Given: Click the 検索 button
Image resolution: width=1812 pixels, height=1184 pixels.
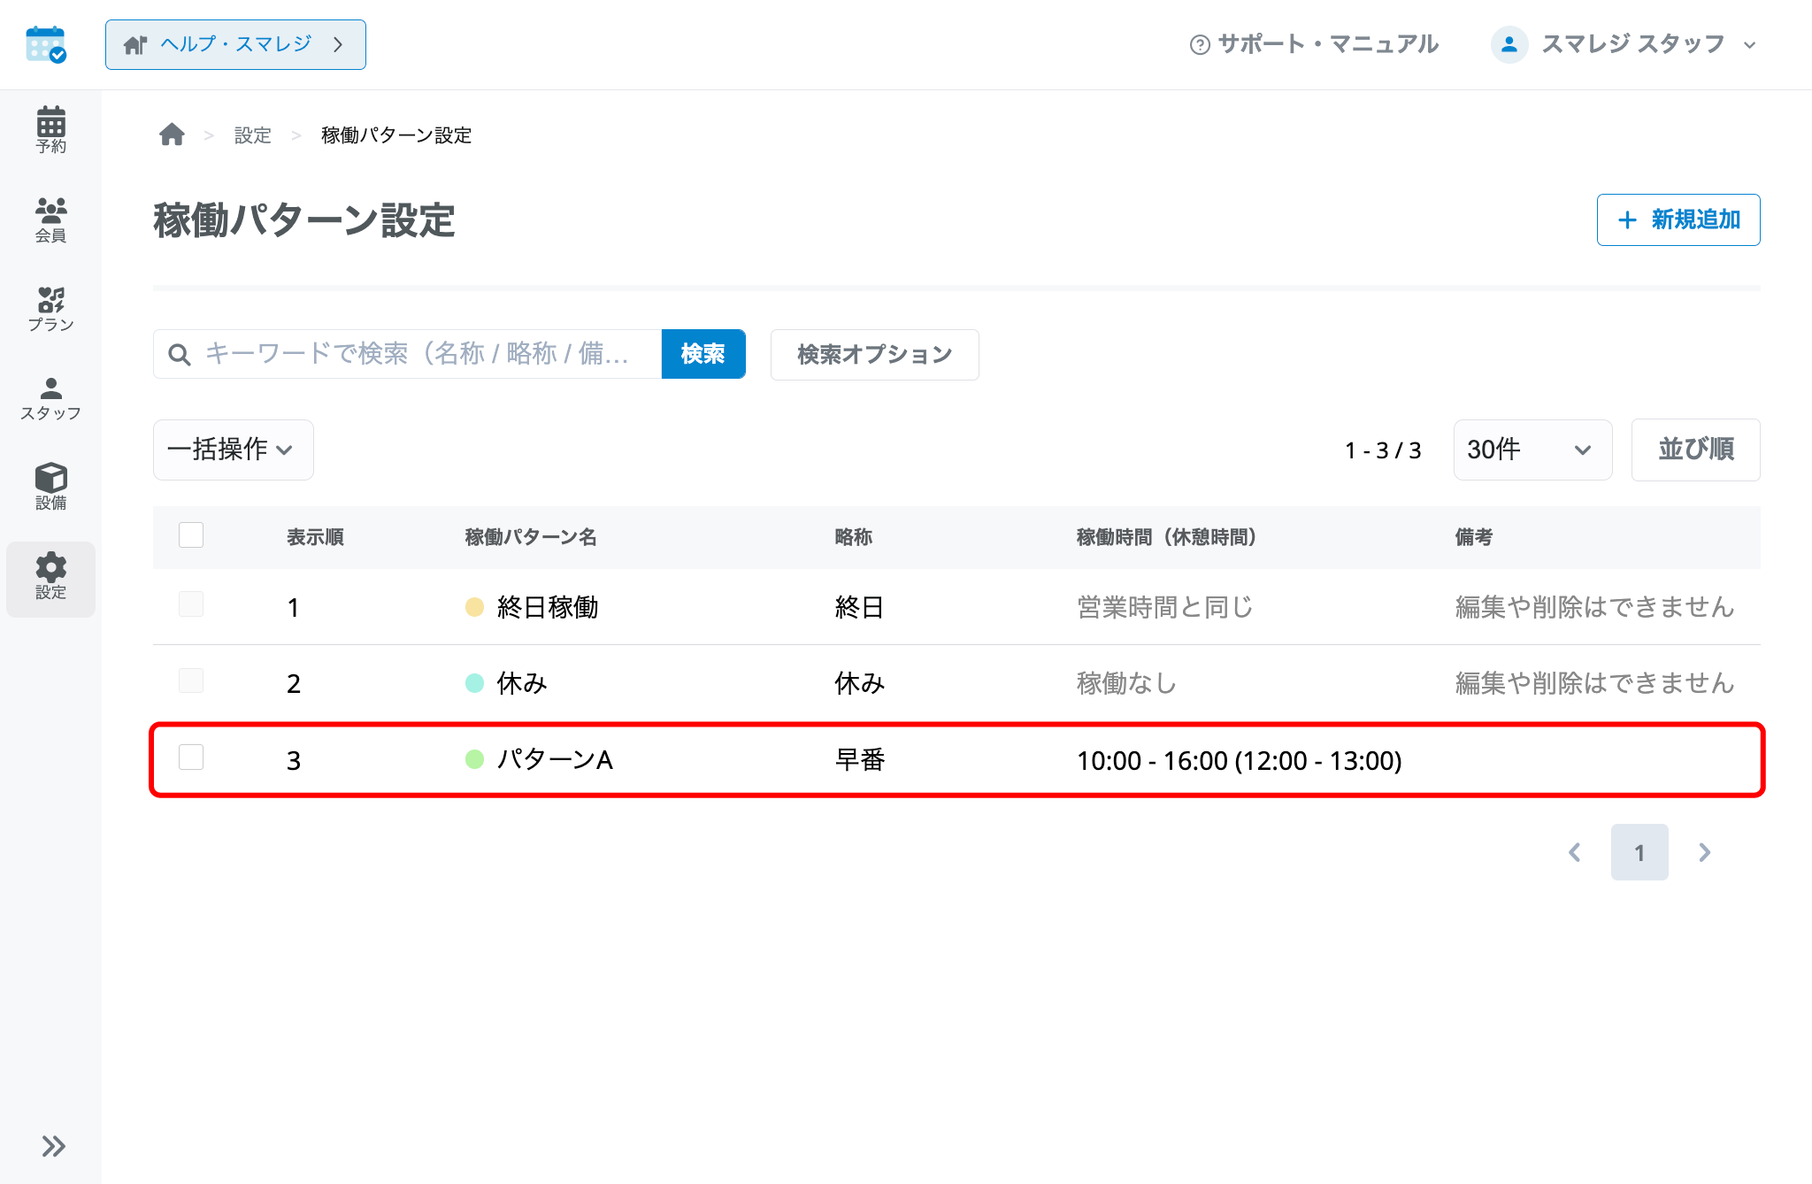Looking at the screenshot, I should click(x=703, y=354).
